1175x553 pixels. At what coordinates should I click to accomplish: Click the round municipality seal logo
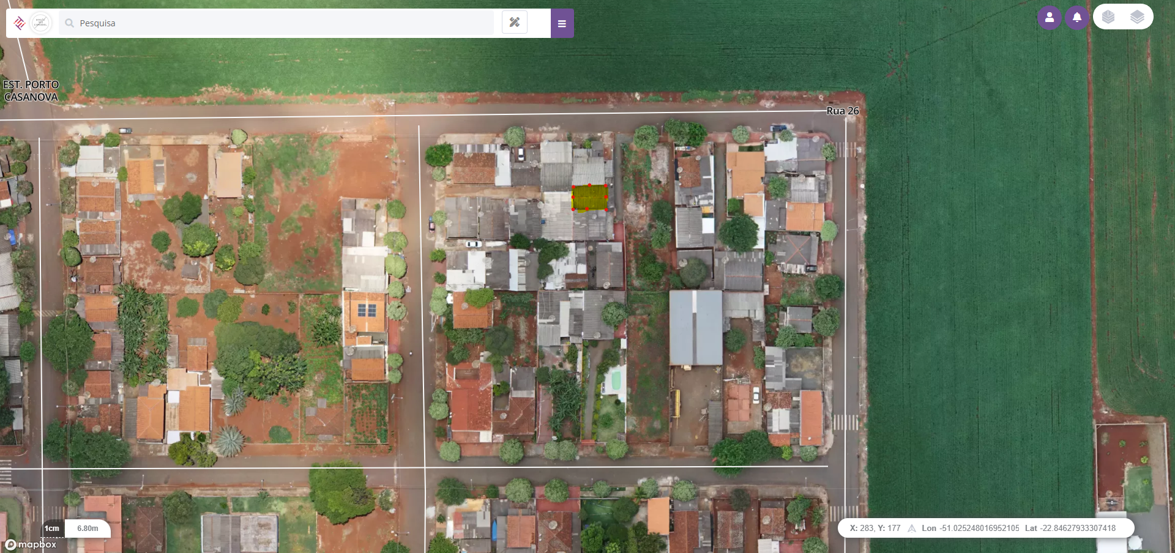click(41, 23)
